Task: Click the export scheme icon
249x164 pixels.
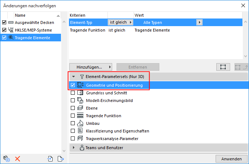Action: (x=61, y=159)
